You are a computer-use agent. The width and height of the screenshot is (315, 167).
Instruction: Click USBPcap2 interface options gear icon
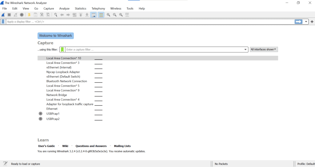[x=41, y=119]
